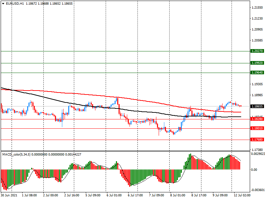Viewport: 265px width, 199px height.
Task: Click the 1.21550 value on price scale
Action: pyautogui.click(x=257, y=7)
